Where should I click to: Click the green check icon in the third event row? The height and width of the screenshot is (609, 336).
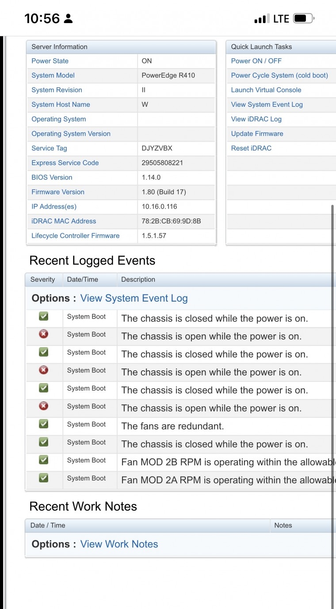pyautogui.click(x=43, y=352)
